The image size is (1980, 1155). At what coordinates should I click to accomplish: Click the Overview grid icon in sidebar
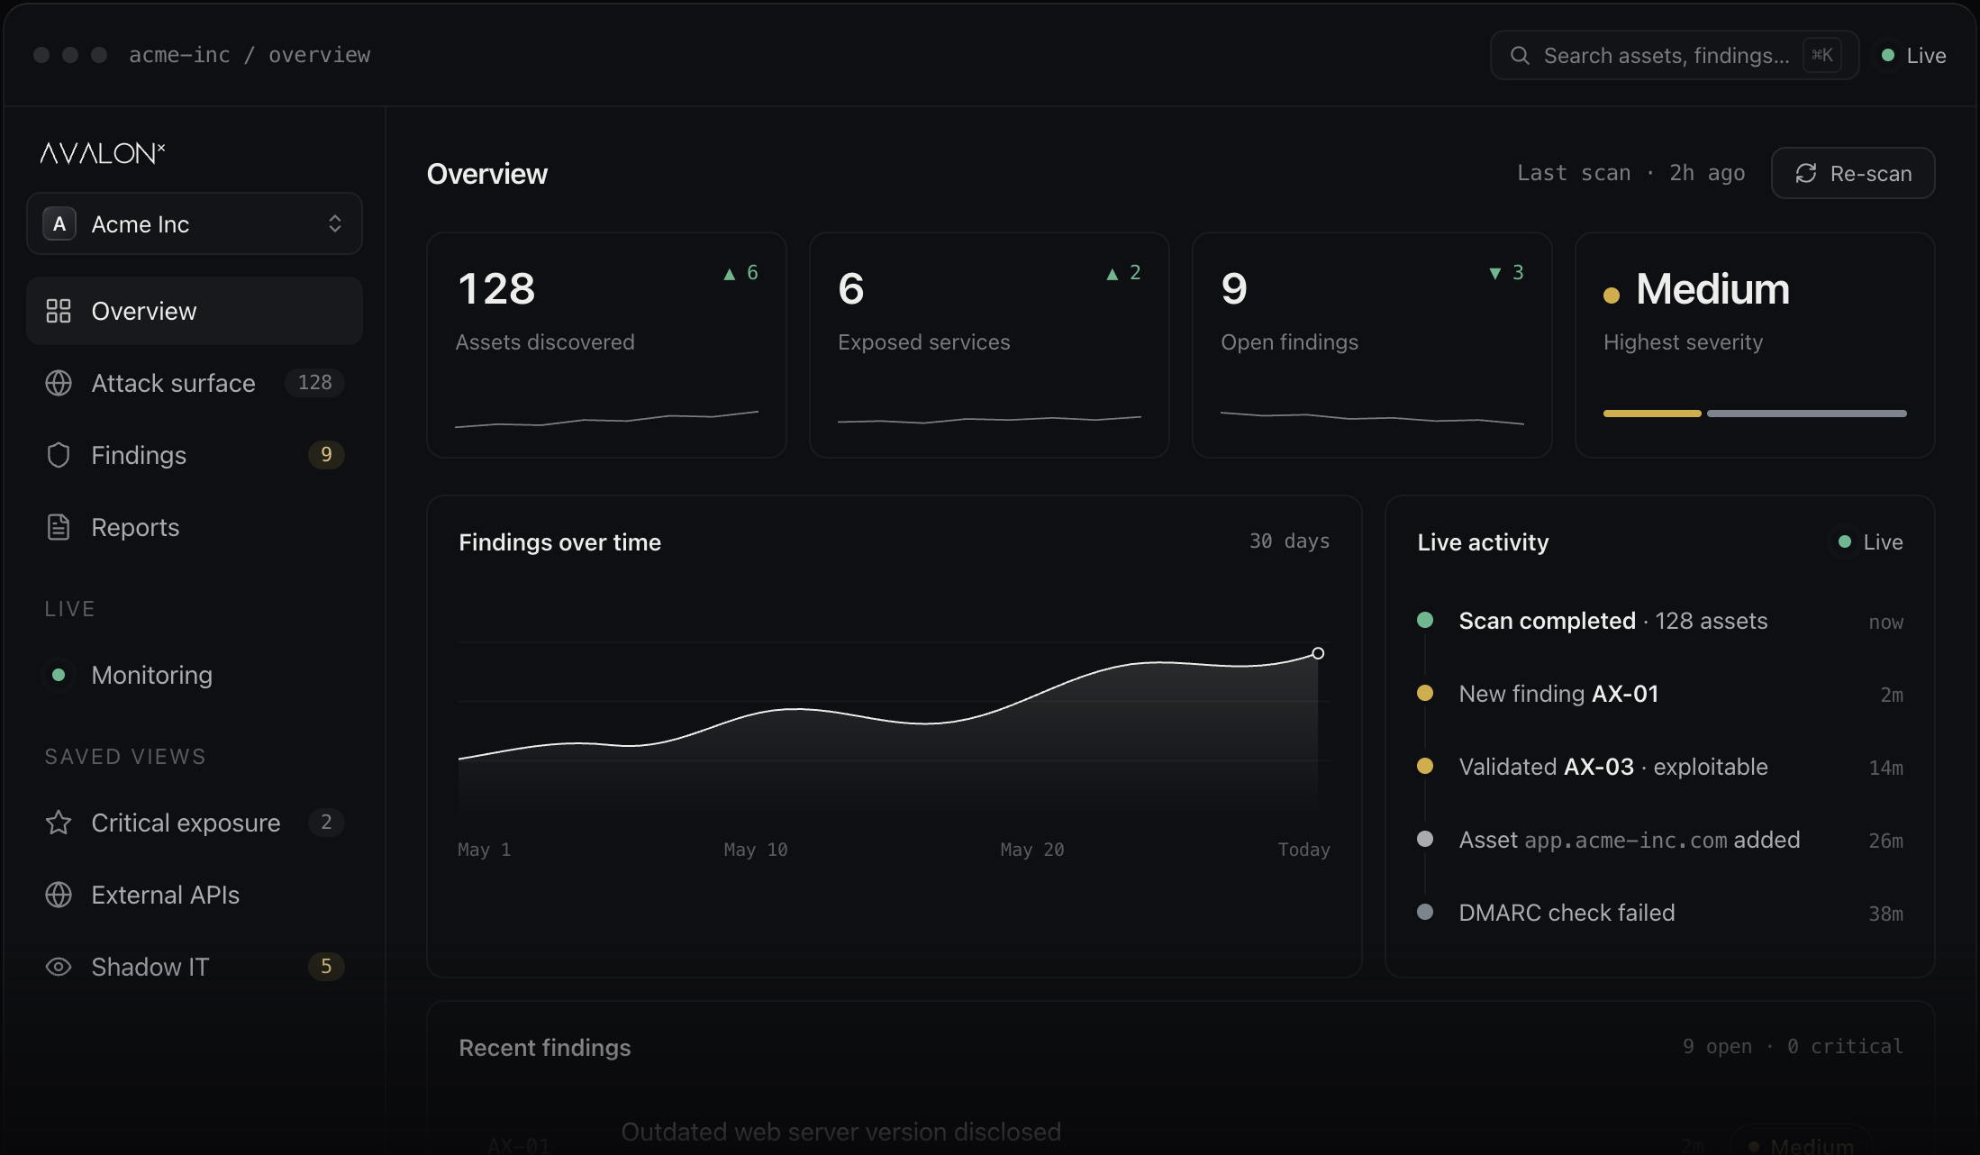click(59, 311)
